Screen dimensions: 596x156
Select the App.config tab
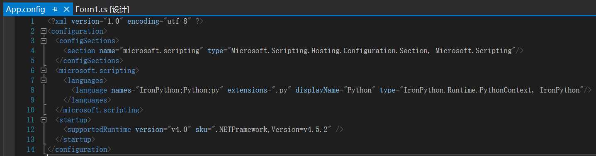25,9
